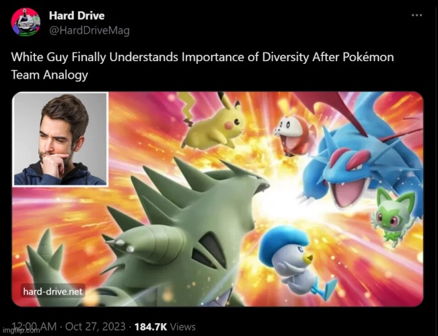Open the three-dot more options menu
Screen dimensions: 438x336
pyautogui.click(x=416, y=15)
